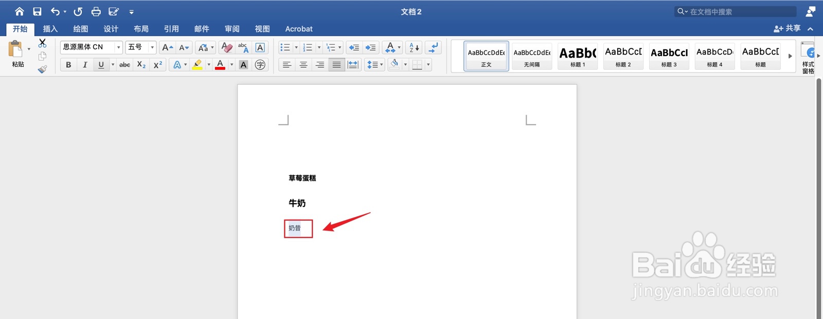The height and width of the screenshot is (319, 823).
Task: Open the font name combo box 思源黑体 CN
Action: pos(91,47)
